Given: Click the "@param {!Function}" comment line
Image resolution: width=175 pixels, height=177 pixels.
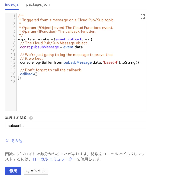Looking at the screenshot, I should pos(58,31).
